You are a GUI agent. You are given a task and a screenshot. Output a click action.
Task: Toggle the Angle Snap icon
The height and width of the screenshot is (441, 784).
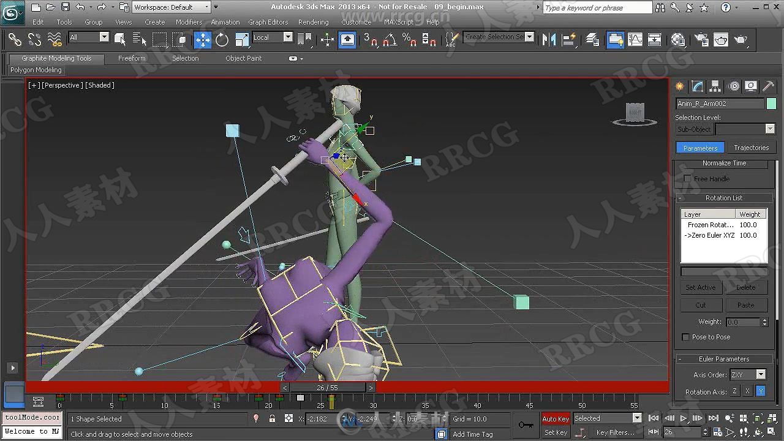[x=390, y=40]
